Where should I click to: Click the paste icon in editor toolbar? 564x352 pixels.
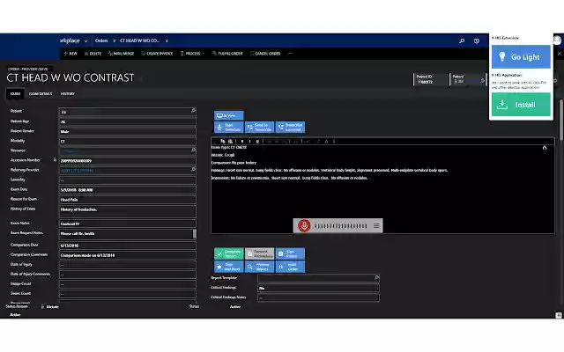231,141
